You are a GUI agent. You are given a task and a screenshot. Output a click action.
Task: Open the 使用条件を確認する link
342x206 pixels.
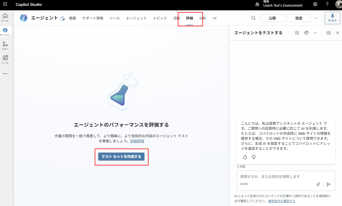pos(282,201)
